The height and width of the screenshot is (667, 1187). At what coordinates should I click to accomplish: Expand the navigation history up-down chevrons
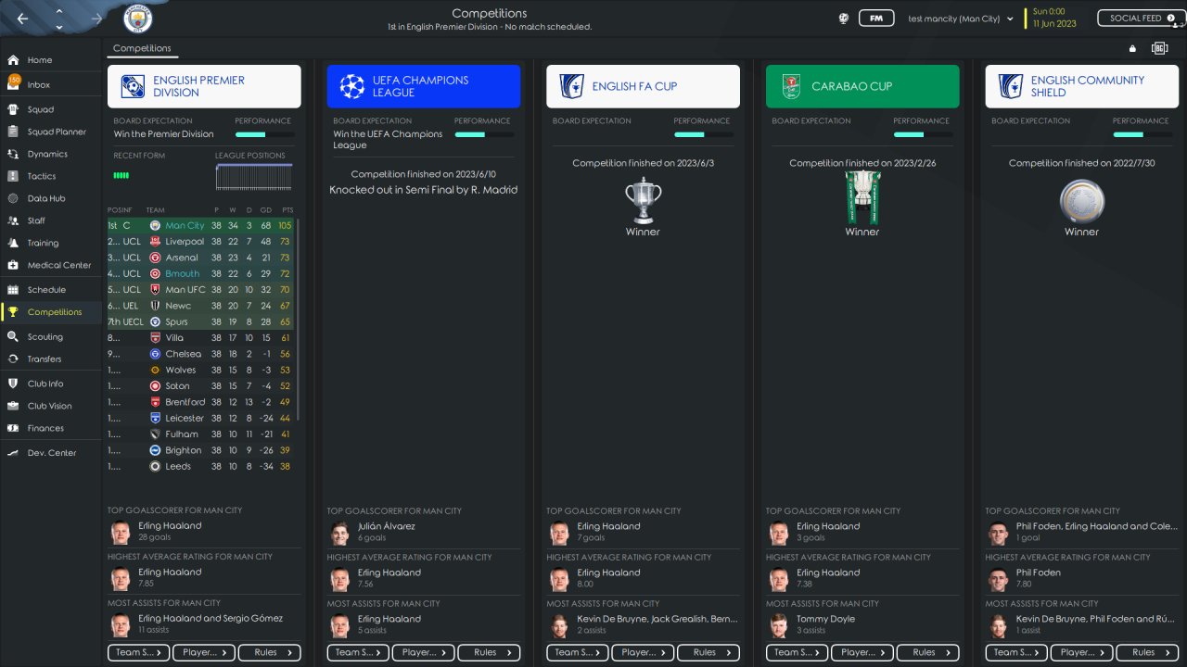pyautogui.click(x=59, y=19)
